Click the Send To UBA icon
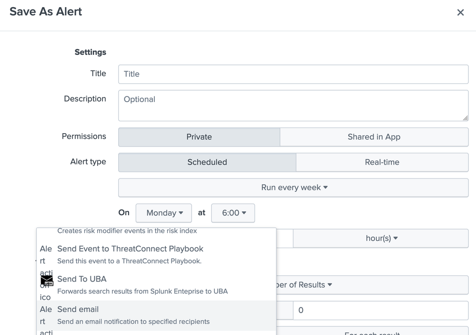Screen dimensions: 476x335 [x=47, y=280]
